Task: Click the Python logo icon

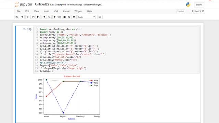Action: point(188,4)
